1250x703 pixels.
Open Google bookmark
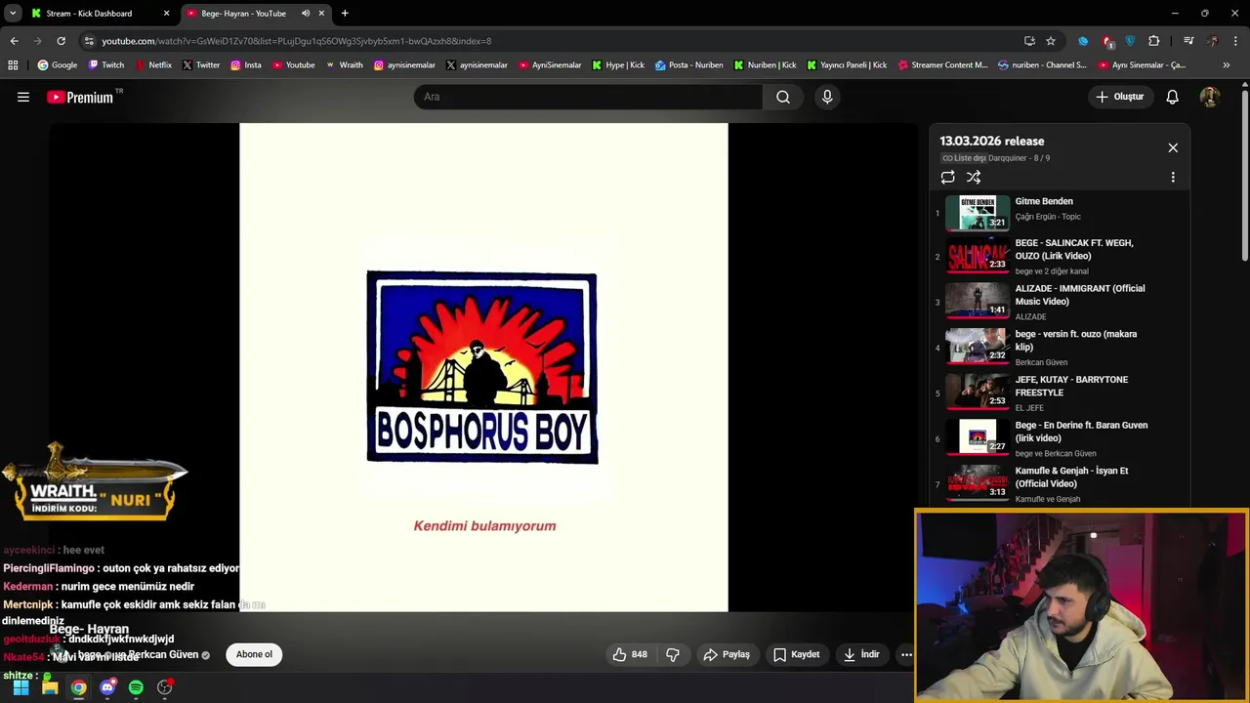coord(58,65)
